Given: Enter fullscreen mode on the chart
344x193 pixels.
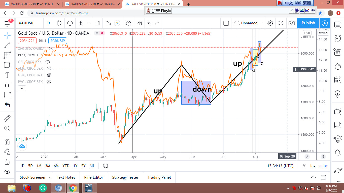Looking at the screenshot, I should 281,23.
